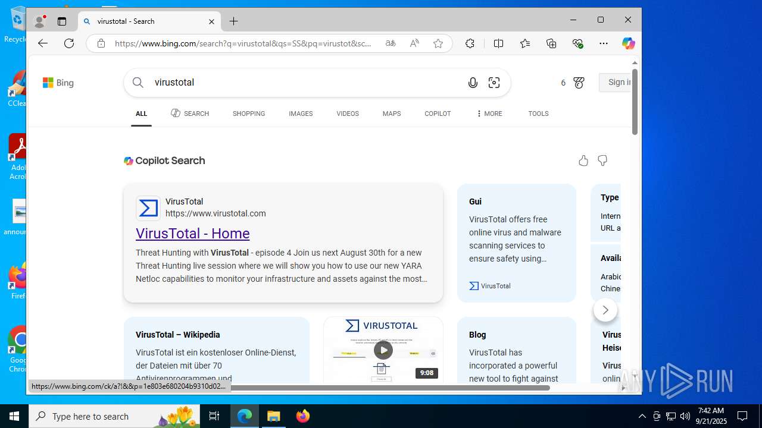Open Visual search camera icon
Screen dimensions: 762x428
494,83
